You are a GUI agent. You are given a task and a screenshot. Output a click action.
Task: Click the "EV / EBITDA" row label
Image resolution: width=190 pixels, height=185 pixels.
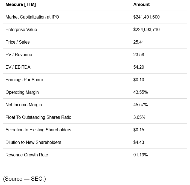tap(18, 67)
